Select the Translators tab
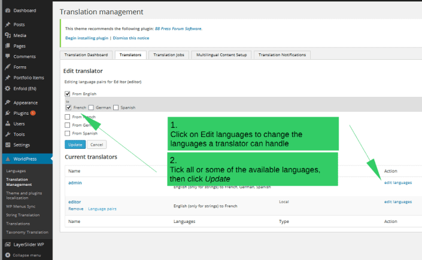Image resolution: width=422 pixels, height=260 pixels. point(130,55)
